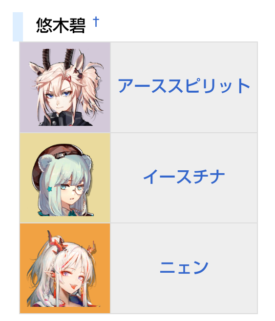Select the イースチナ portrait thumbnail

click(x=65, y=178)
